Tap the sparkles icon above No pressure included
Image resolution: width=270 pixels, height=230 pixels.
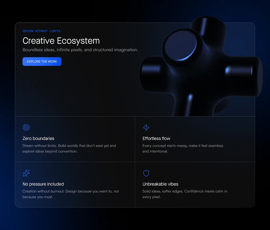26,173
